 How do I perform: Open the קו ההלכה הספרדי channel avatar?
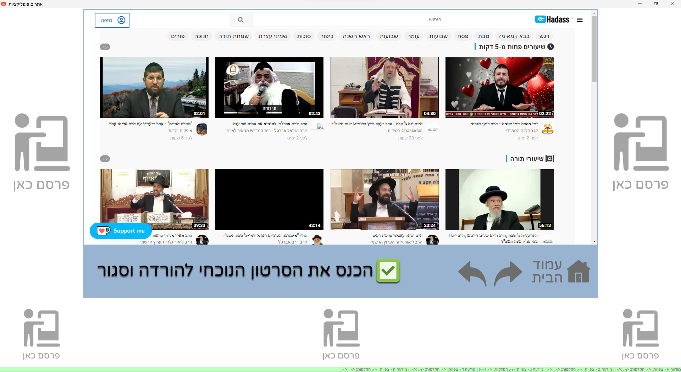coord(548,129)
